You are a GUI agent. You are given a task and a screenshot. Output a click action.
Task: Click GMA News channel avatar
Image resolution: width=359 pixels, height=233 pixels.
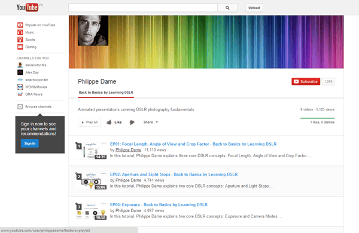point(20,94)
